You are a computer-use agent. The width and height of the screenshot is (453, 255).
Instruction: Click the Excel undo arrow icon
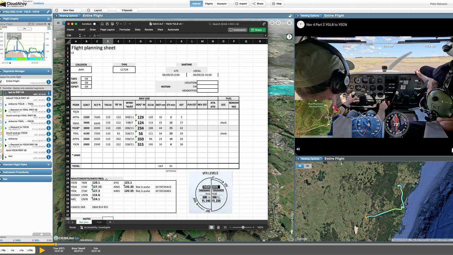pyautogui.click(x=117, y=24)
